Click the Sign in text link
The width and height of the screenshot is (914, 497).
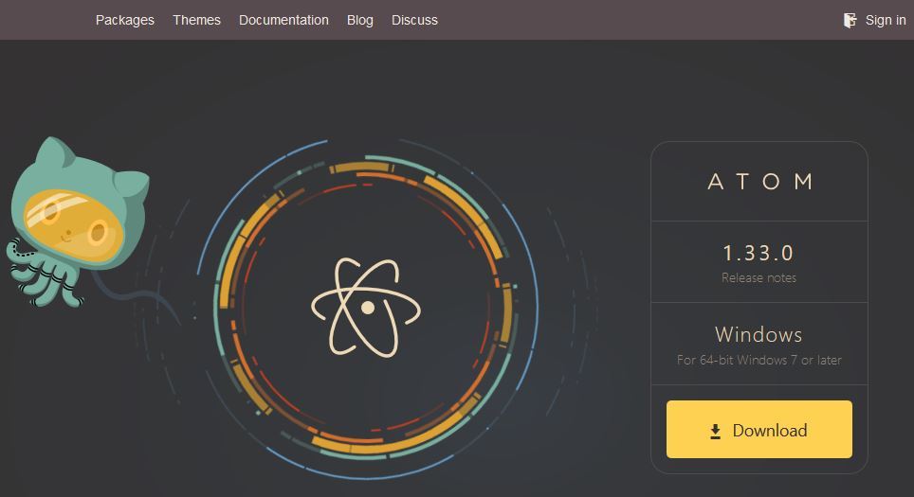[x=886, y=20]
